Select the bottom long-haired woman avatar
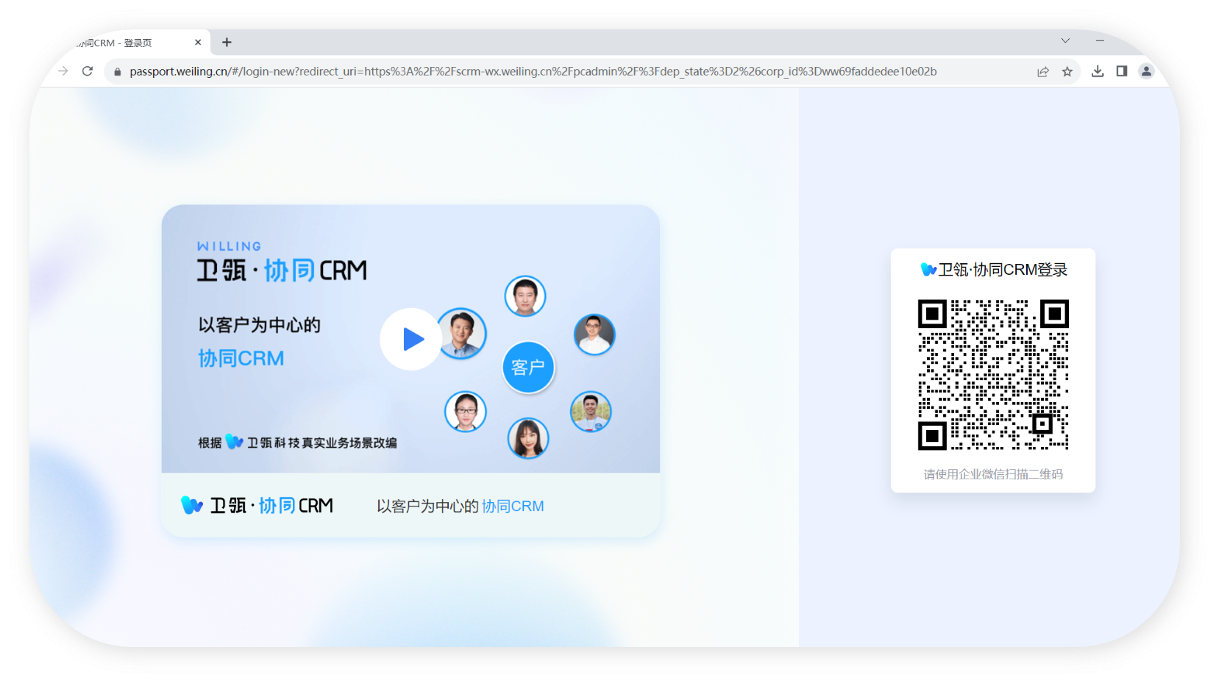The width and height of the screenshot is (1216, 683). (x=528, y=438)
